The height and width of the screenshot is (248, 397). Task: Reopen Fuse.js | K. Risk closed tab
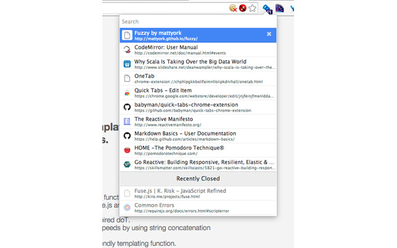[x=198, y=193]
